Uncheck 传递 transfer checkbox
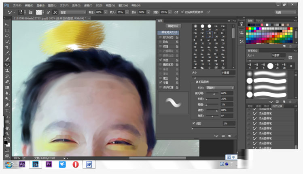The width and height of the screenshot is (303, 174). point(160,60)
